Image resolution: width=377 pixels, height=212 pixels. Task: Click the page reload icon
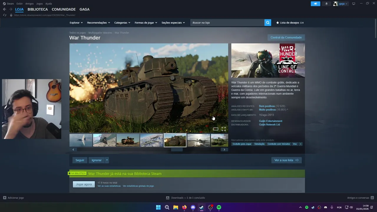click(x=5, y=15)
